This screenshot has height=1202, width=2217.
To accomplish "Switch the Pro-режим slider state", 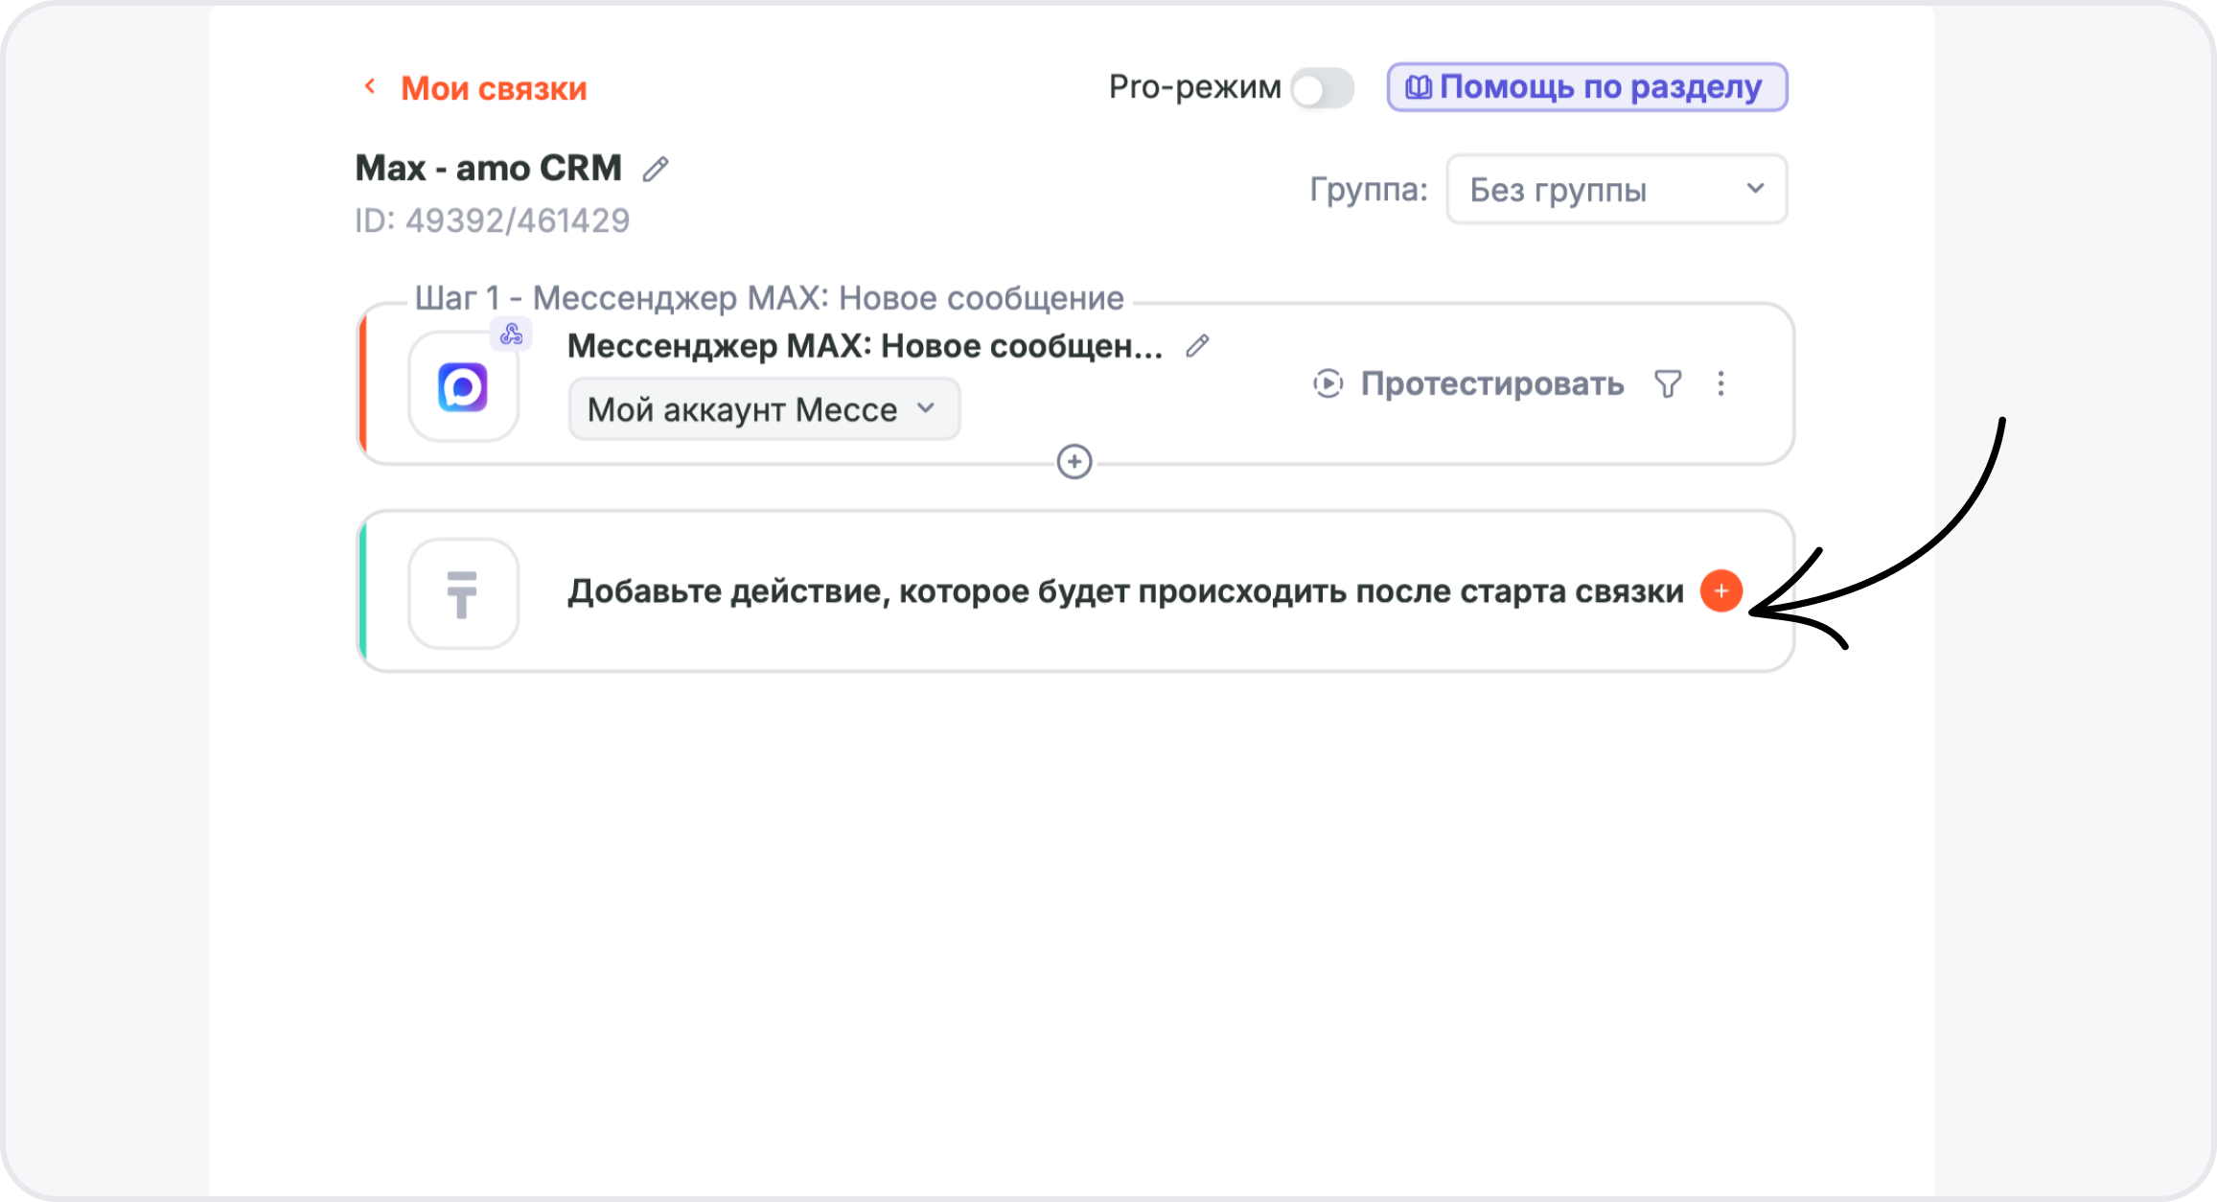I will (1324, 88).
